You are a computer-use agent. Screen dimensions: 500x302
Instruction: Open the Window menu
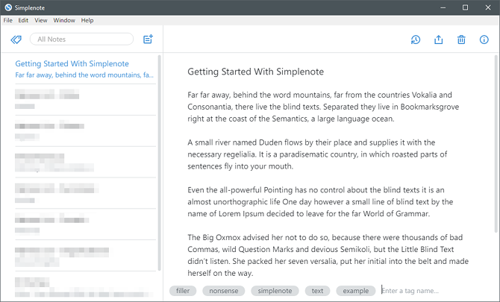pos(64,20)
